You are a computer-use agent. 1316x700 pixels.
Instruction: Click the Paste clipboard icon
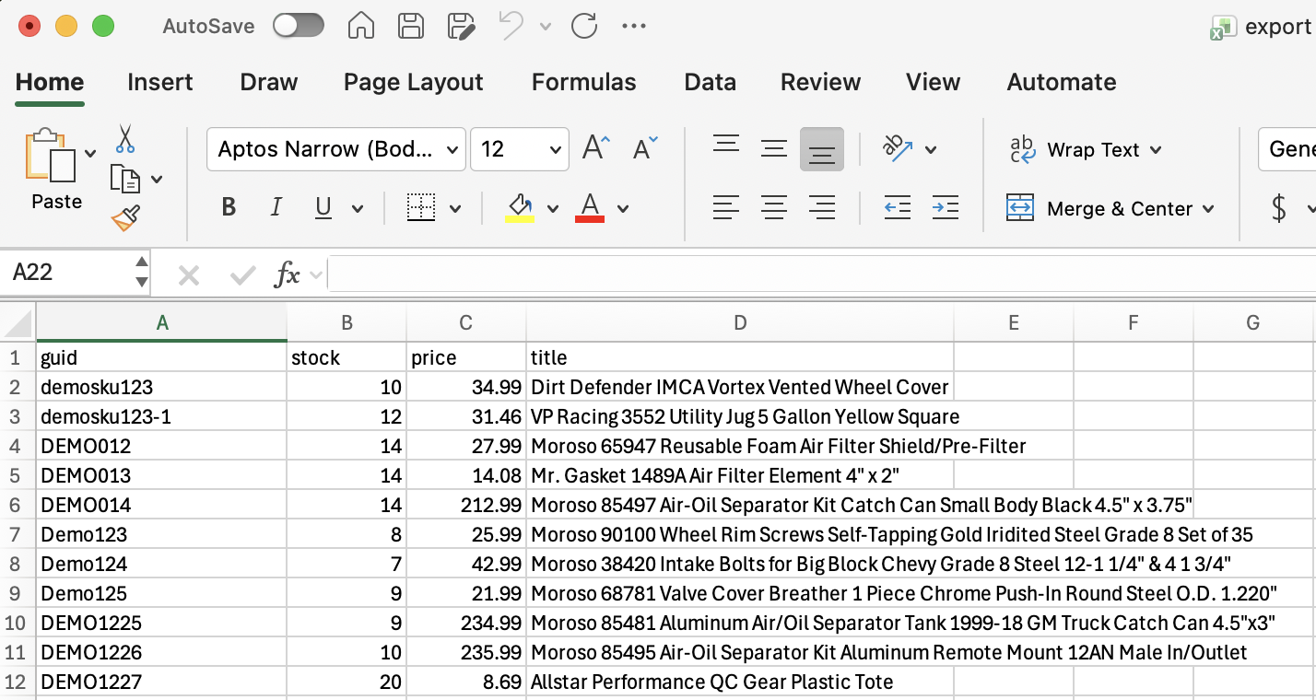click(51, 157)
